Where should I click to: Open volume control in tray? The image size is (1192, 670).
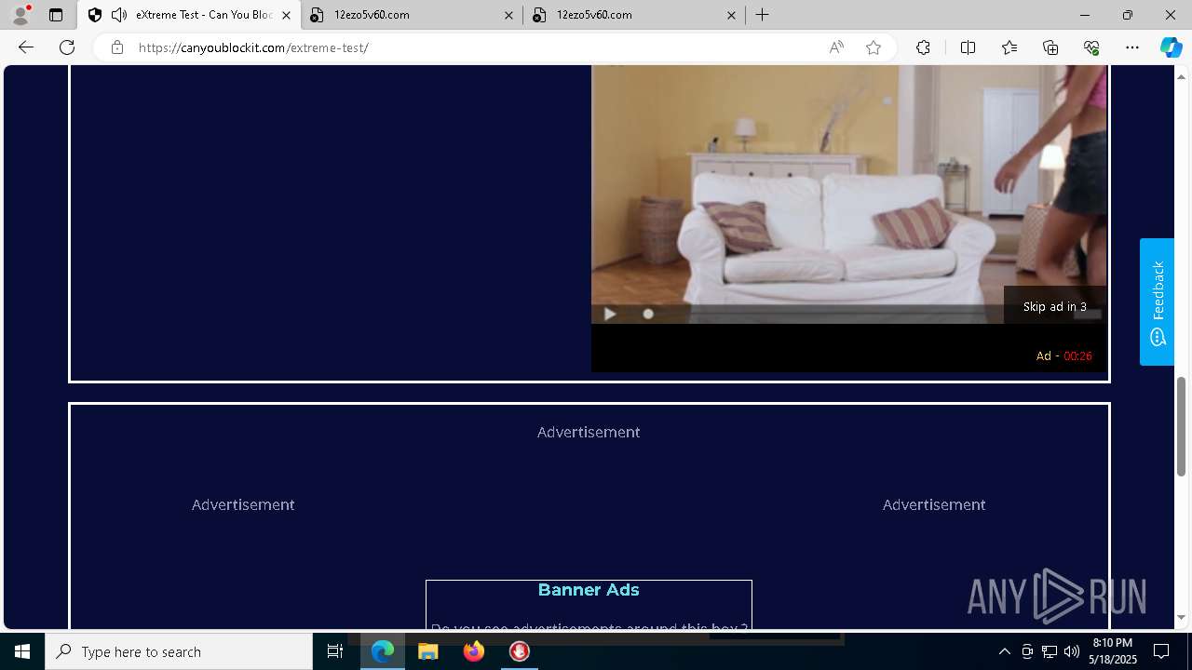tap(1072, 651)
